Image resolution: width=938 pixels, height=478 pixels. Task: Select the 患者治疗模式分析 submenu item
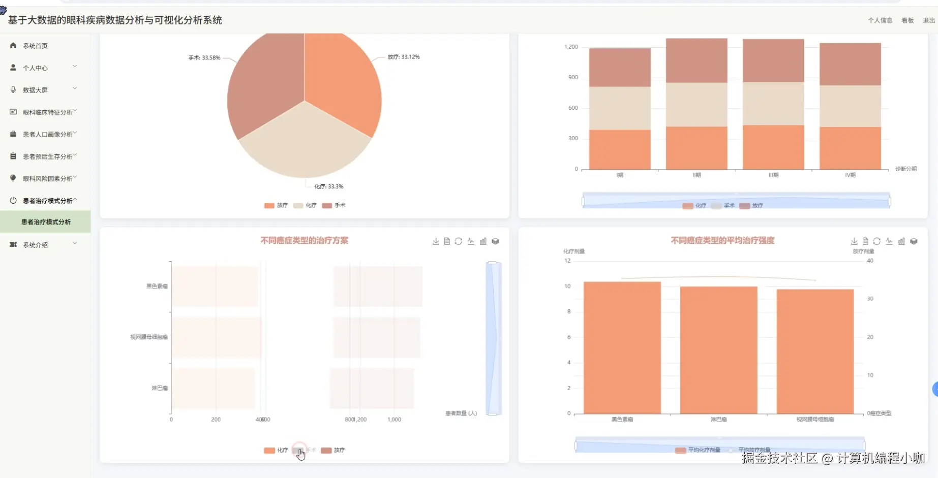pyautogui.click(x=45, y=222)
